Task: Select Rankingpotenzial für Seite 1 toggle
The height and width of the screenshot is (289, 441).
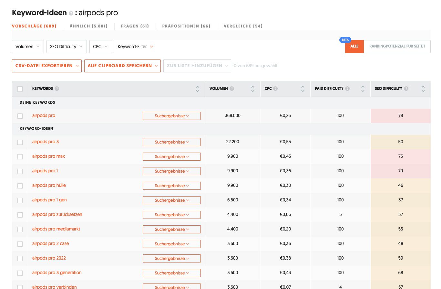Action: click(x=397, y=46)
